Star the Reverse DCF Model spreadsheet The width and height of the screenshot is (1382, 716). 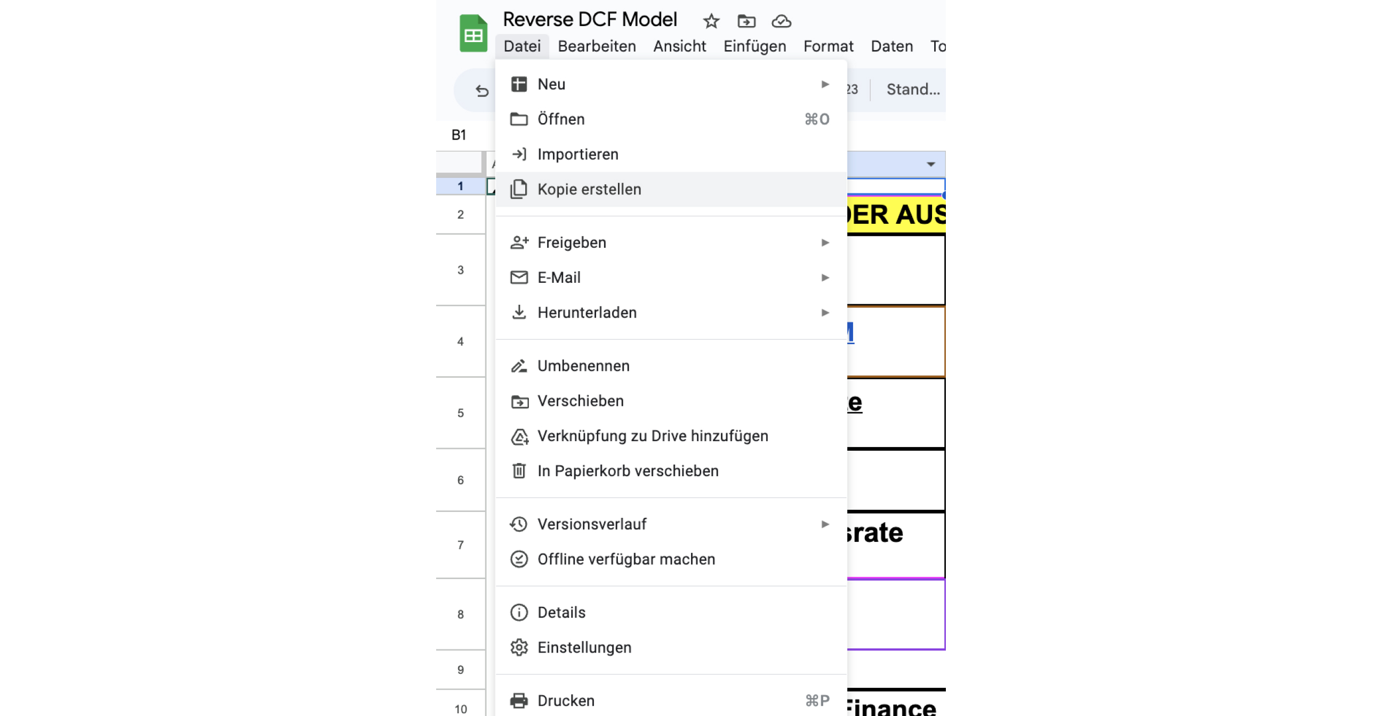click(710, 21)
